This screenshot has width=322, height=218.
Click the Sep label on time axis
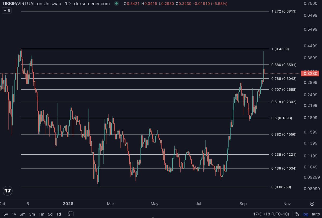point(243,203)
